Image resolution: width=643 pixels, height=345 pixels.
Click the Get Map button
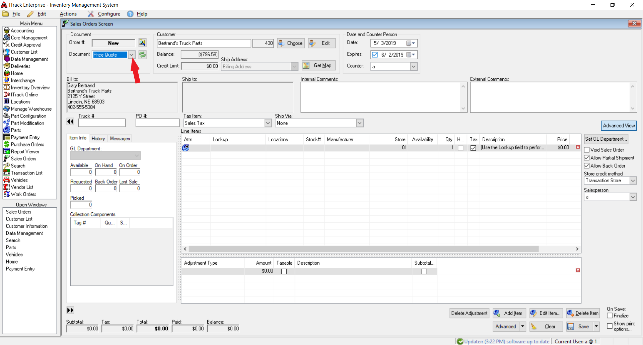tap(318, 66)
